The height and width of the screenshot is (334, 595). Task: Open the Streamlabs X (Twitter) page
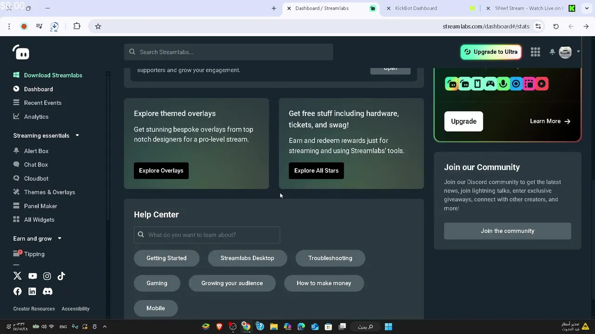pos(17,276)
